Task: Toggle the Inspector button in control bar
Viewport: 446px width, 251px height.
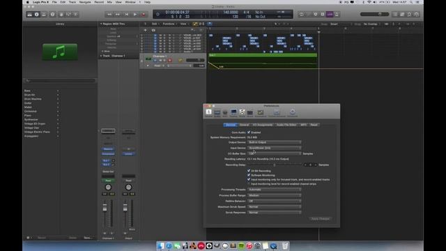Action: pos(37,14)
